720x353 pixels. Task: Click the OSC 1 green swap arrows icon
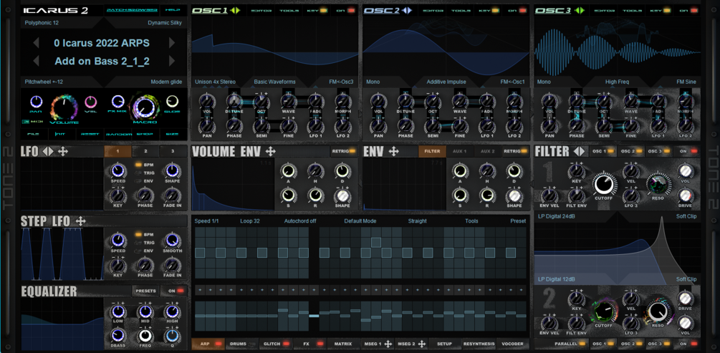coord(235,10)
